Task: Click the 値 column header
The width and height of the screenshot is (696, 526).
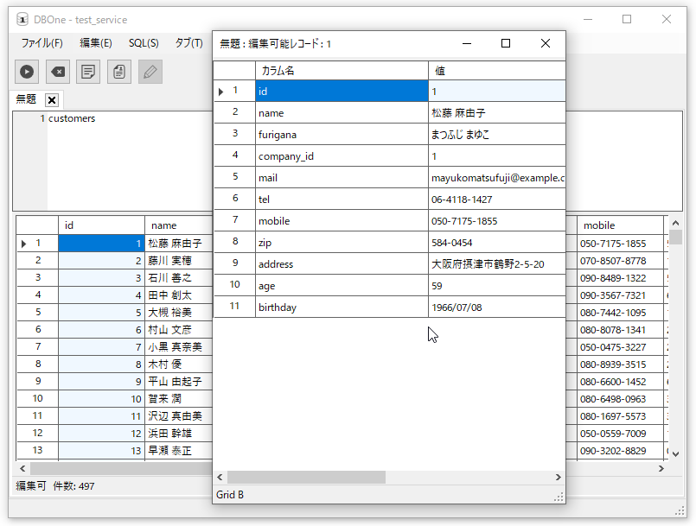Action: (x=496, y=71)
